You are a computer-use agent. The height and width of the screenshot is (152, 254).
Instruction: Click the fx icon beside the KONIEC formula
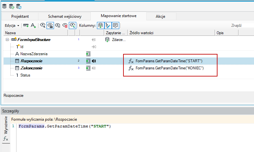131,68
